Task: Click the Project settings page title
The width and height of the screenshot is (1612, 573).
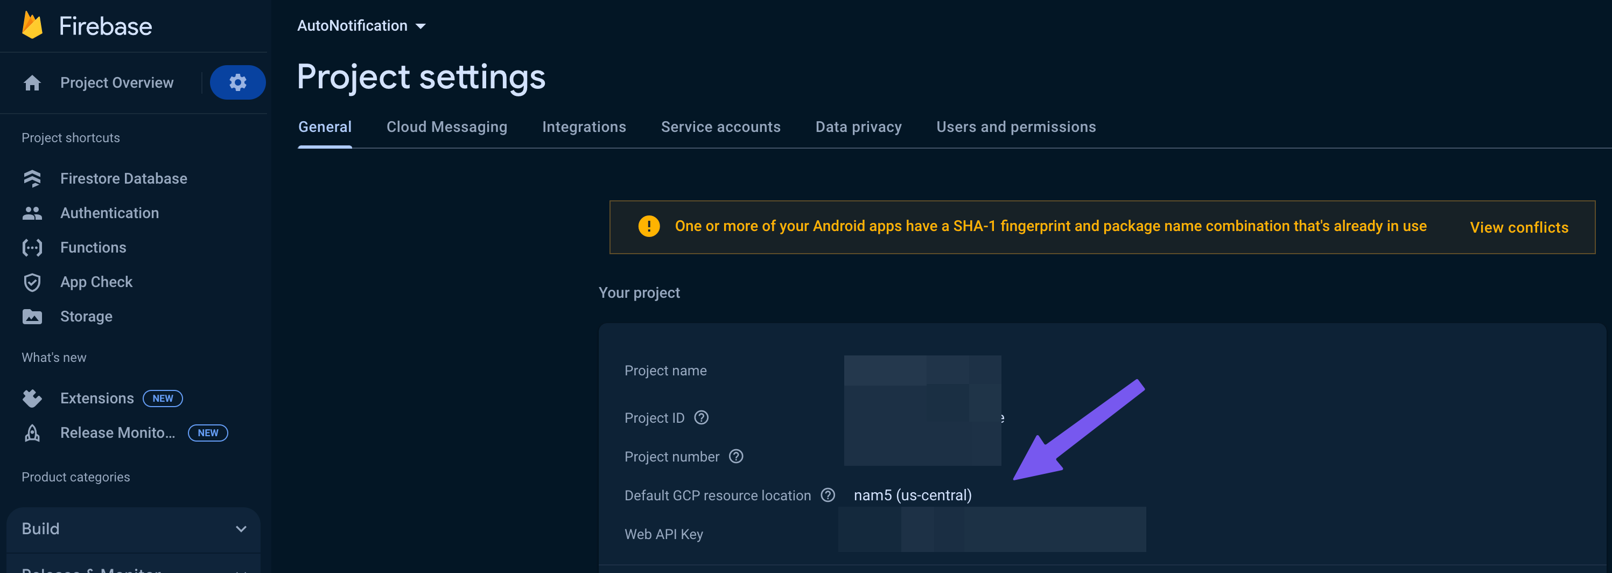Action: 420,78
